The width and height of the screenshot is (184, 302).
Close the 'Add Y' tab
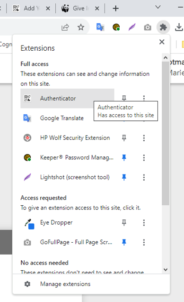click(48, 8)
